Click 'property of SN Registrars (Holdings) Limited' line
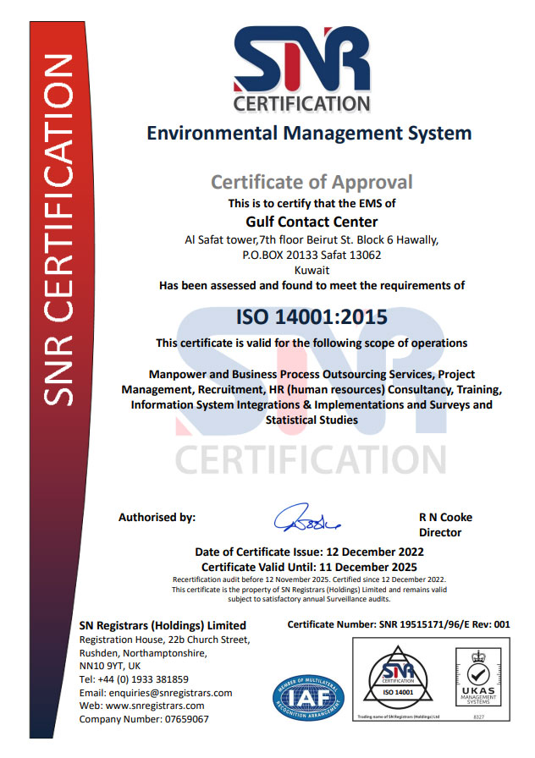 pos(309,590)
